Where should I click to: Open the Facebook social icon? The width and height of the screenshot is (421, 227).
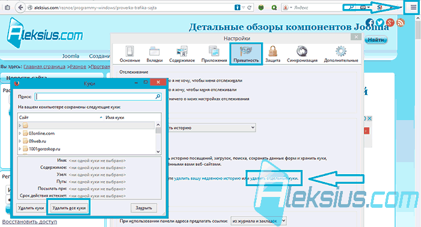tap(370, 23)
